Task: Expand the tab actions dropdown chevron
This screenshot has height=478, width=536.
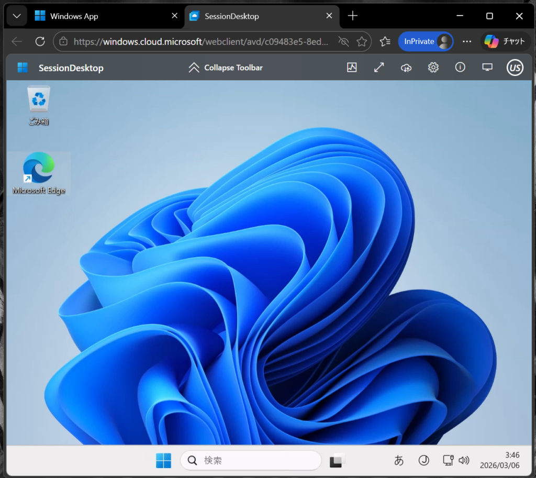Action: [x=17, y=16]
